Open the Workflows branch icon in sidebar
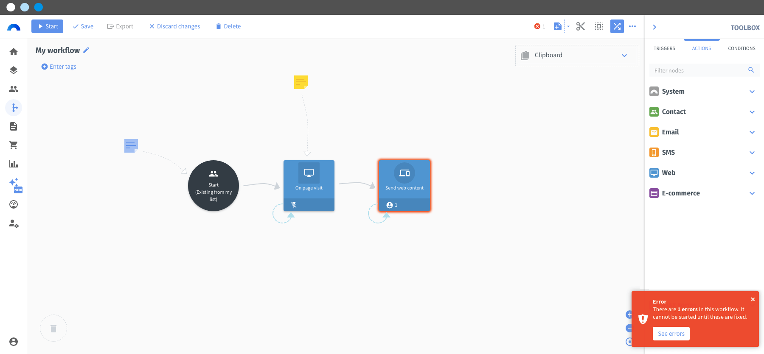The image size is (764, 354). click(14, 108)
